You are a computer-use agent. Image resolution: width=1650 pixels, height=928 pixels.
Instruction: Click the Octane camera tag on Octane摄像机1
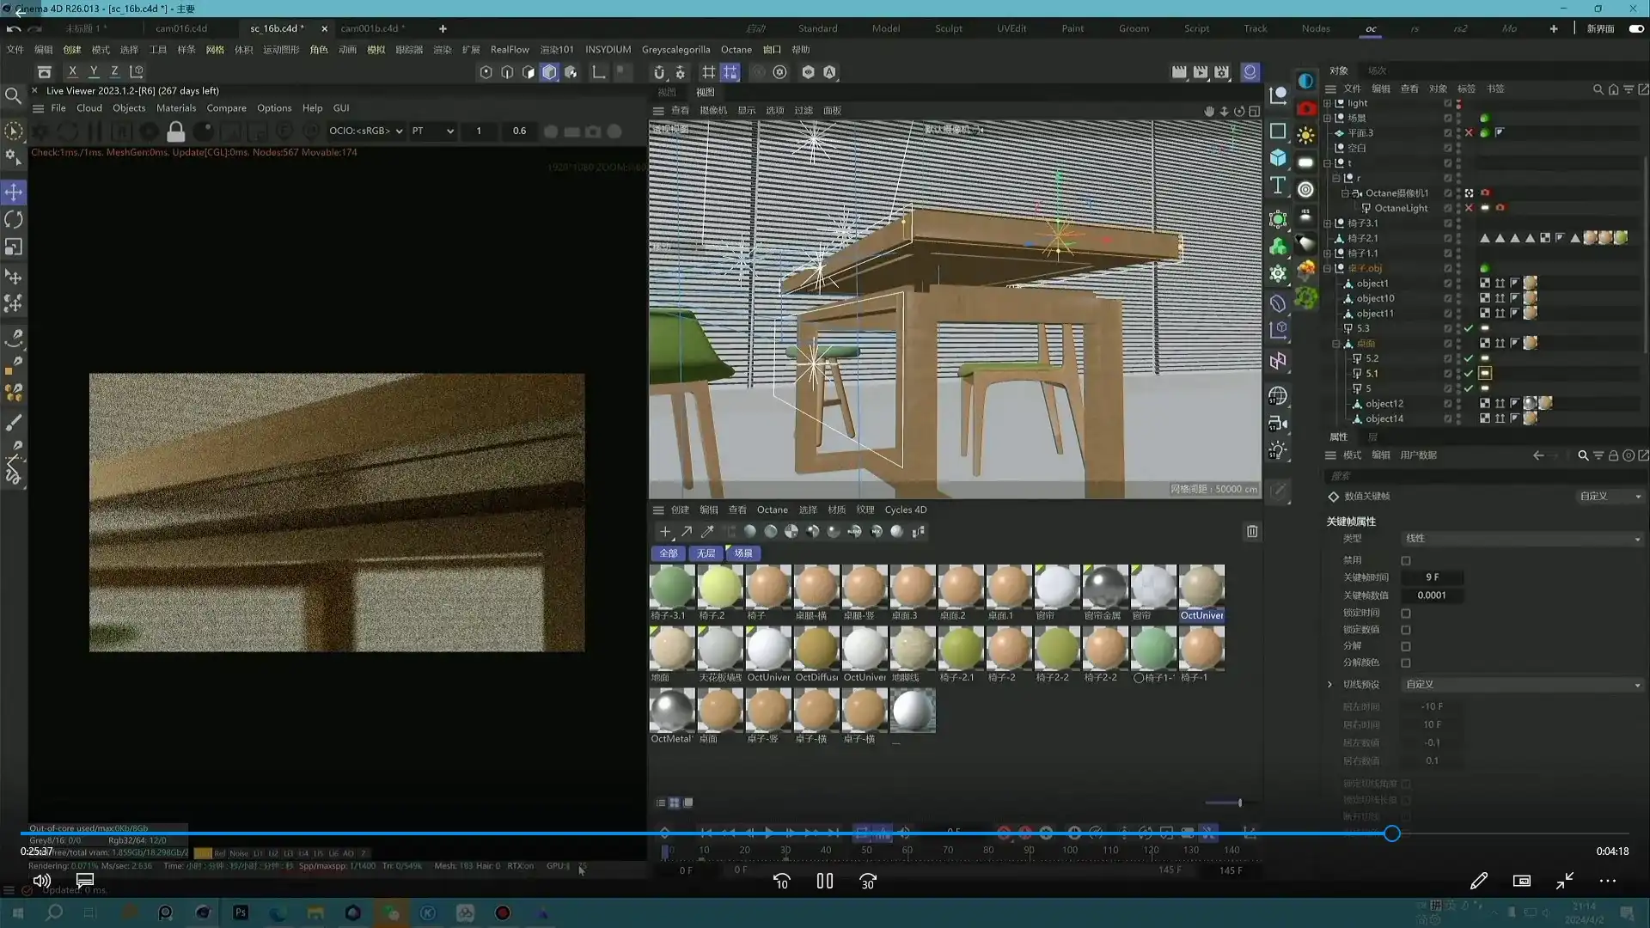click(x=1486, y=192)
